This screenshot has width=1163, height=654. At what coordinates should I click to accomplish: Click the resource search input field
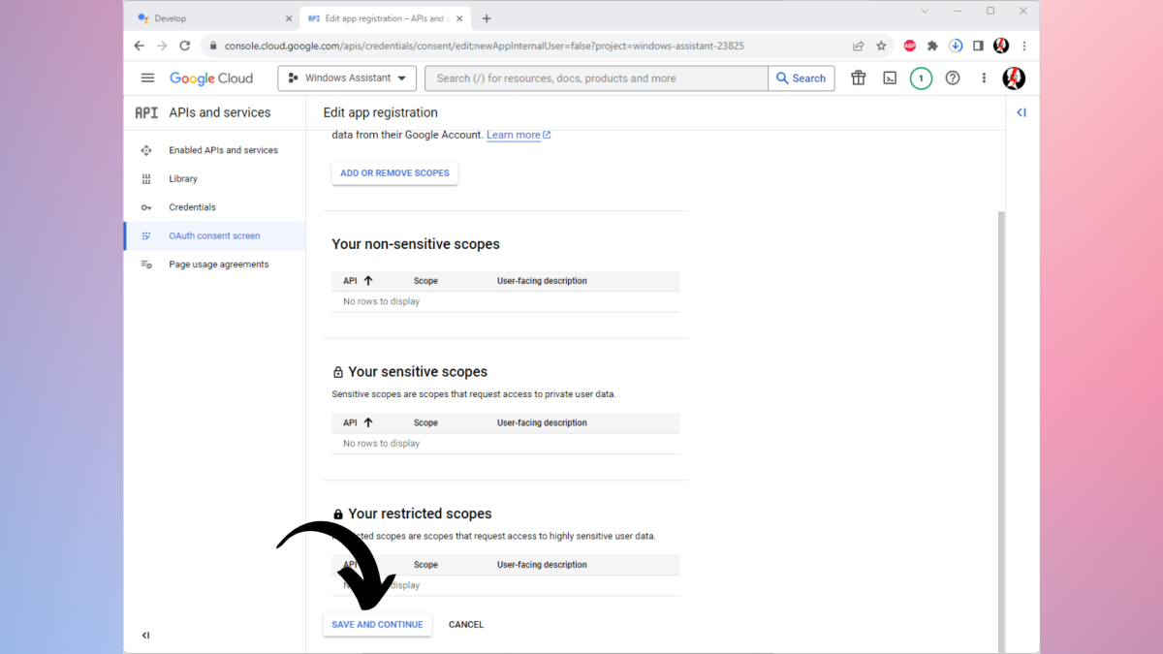pyautogui.click(x=597, y=78)
